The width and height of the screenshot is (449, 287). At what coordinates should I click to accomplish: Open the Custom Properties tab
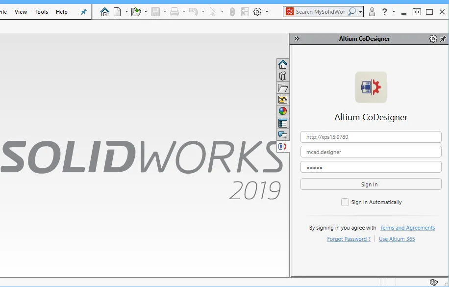coord(283,123)
